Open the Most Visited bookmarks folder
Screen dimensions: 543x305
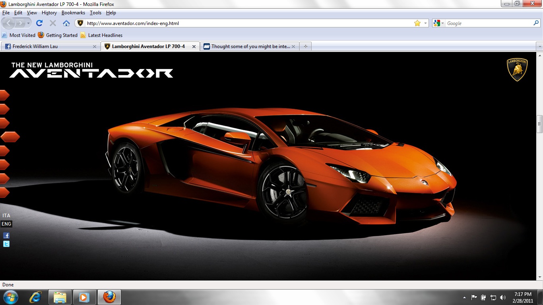click(x=19, y=35)
